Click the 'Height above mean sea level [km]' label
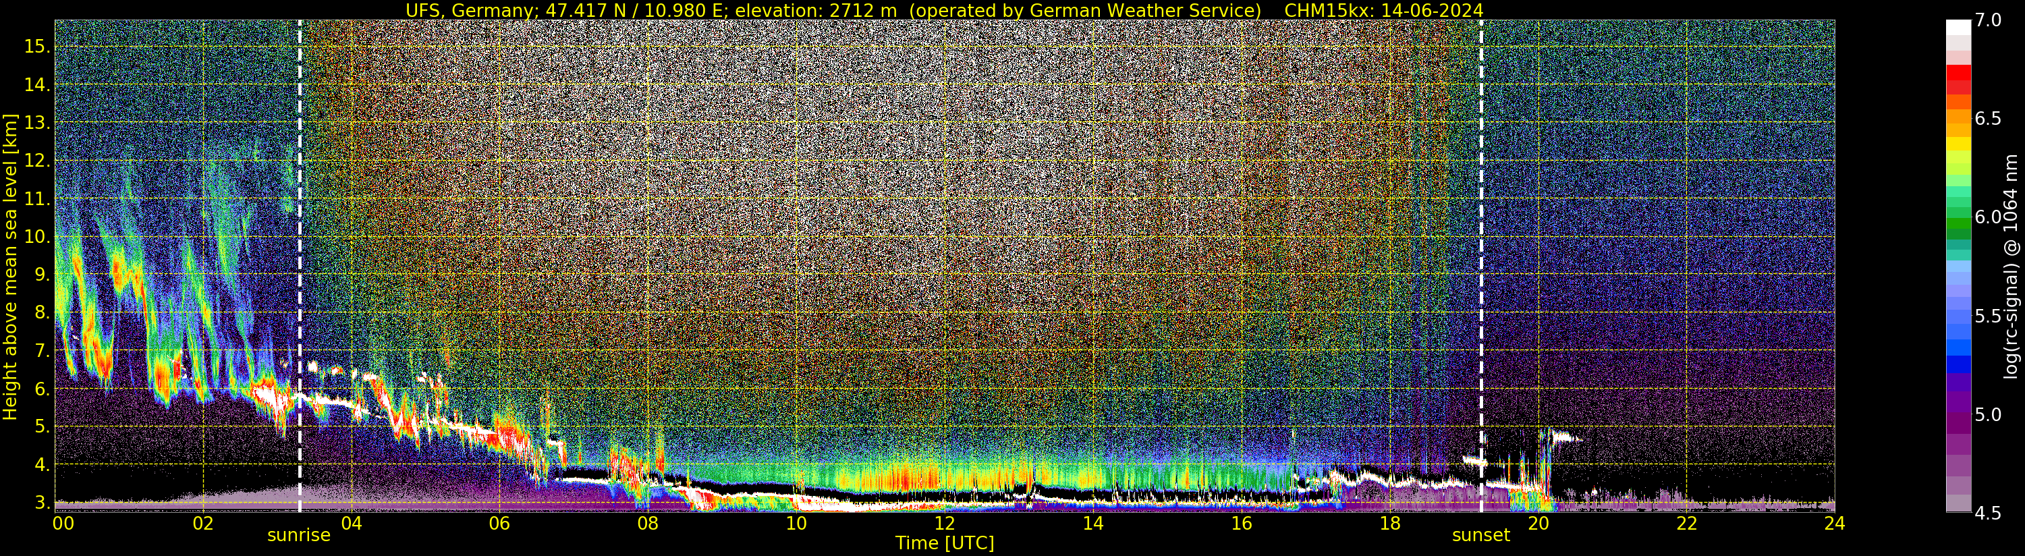This screenshot has width=2025, height=556. 10,267
